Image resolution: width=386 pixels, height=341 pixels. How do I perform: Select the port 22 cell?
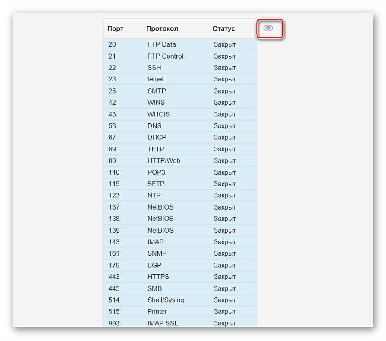click(x=112, y=68)
